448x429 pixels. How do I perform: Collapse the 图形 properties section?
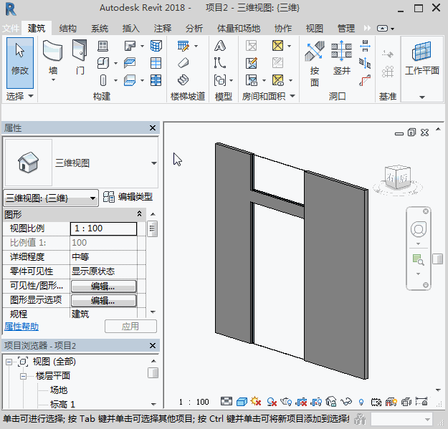pyautogui.click(x=140, y=214)
